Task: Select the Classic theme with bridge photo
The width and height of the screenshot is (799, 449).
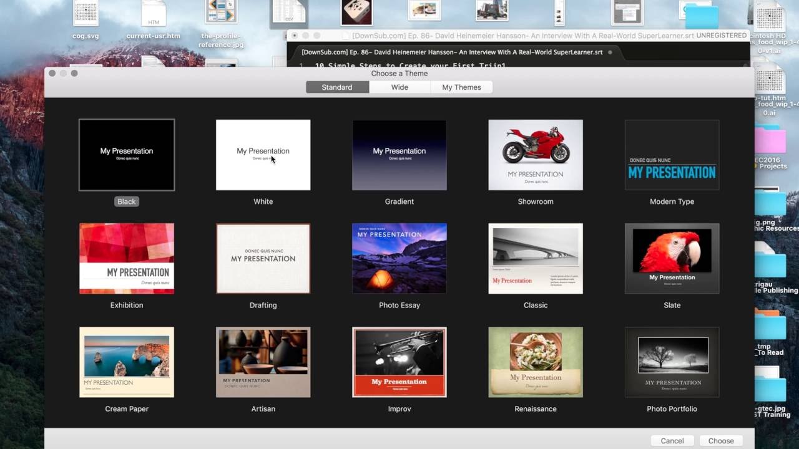Action: 536,258
